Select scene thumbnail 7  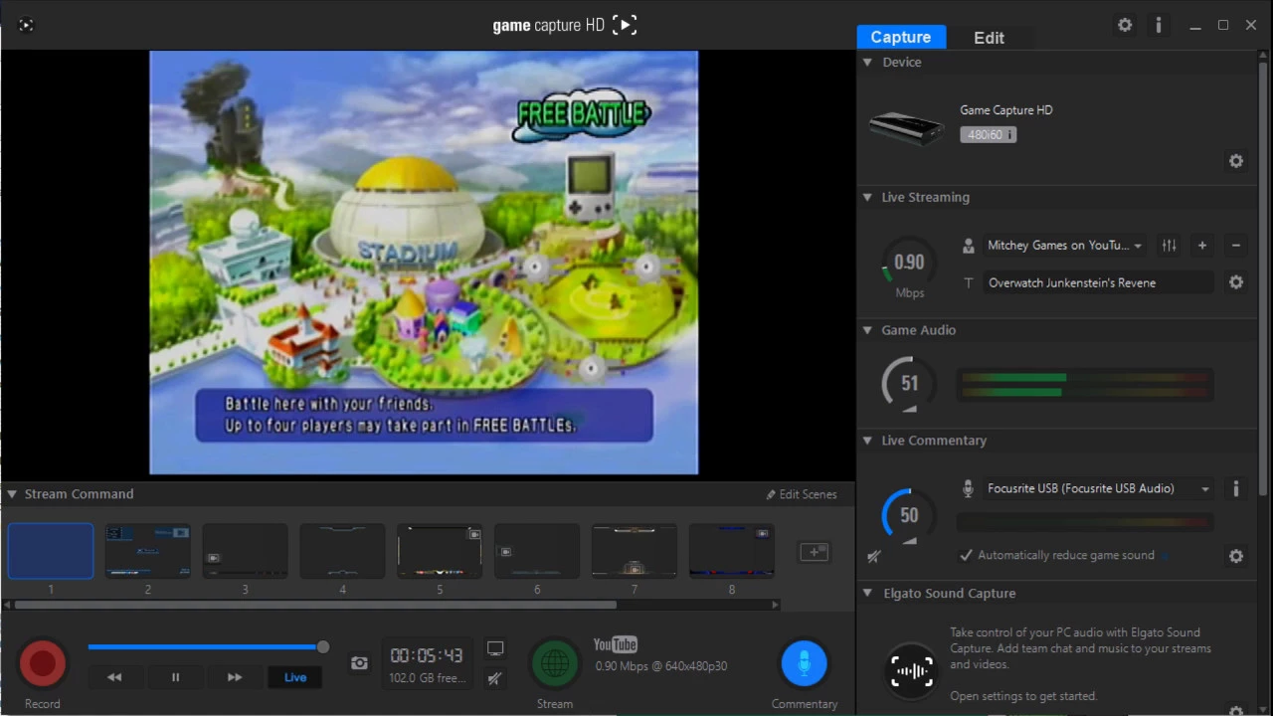635,551
